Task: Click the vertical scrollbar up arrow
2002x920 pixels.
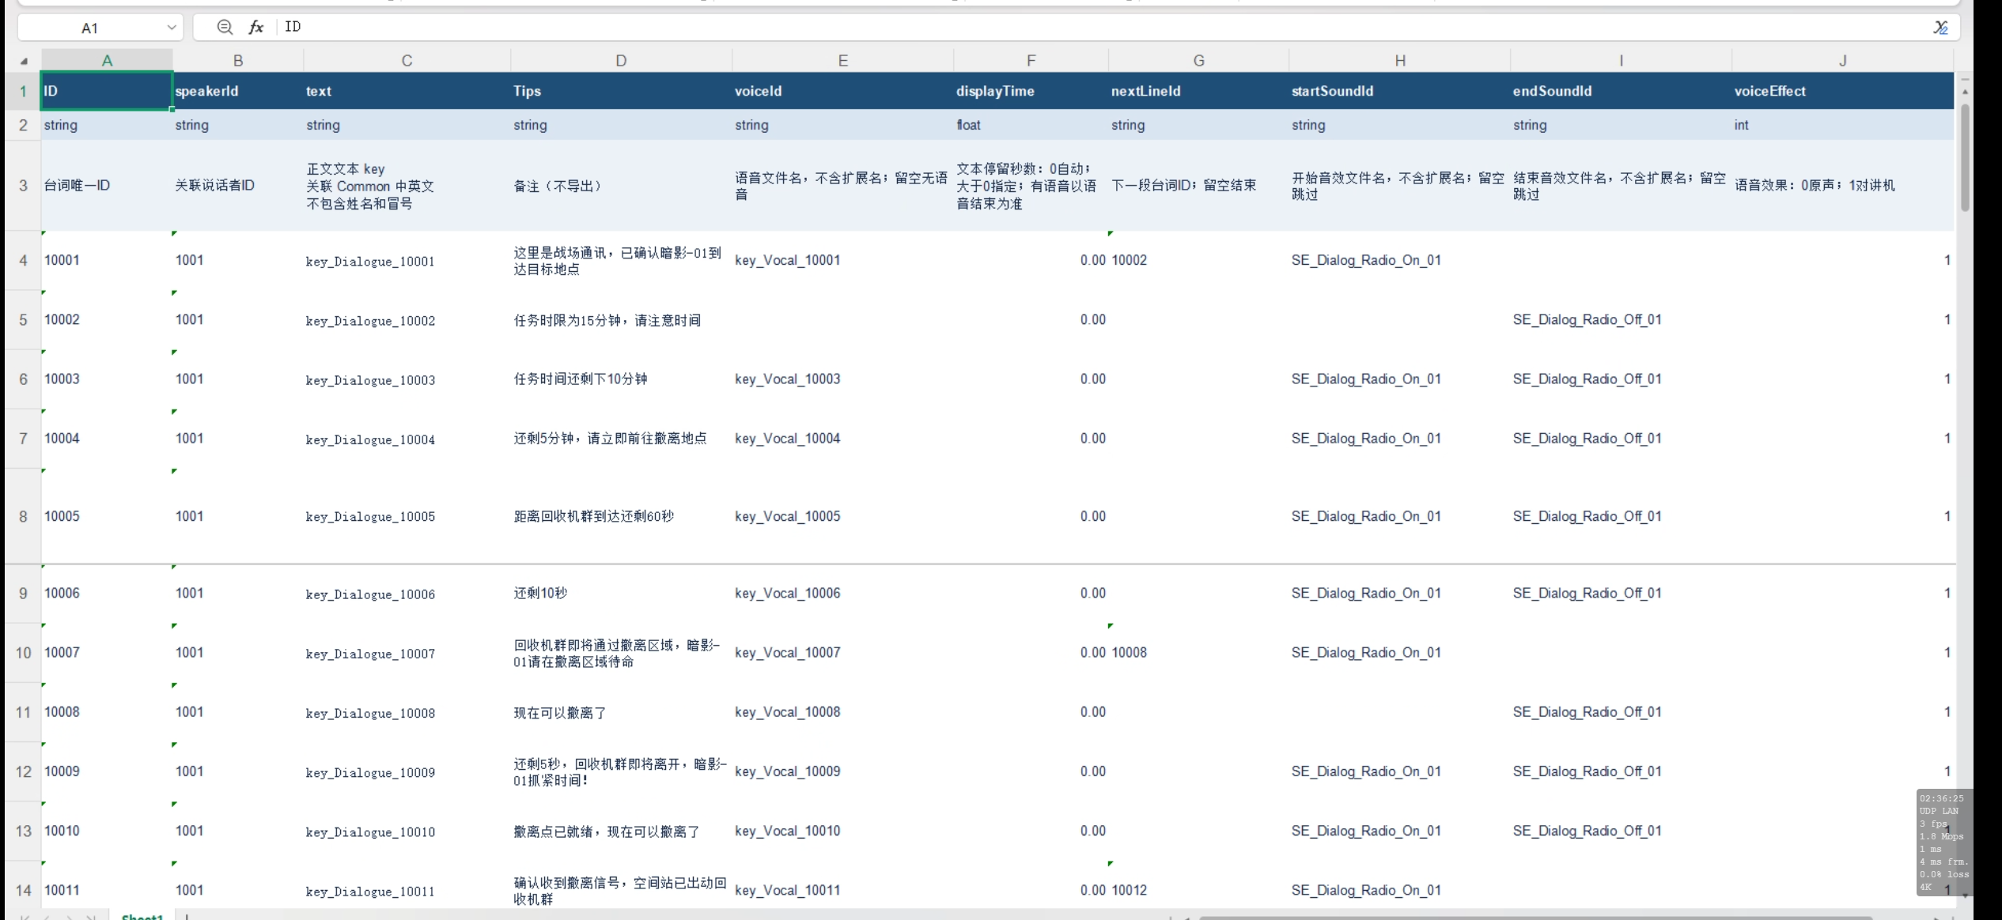Action: tap(1965, 91)
